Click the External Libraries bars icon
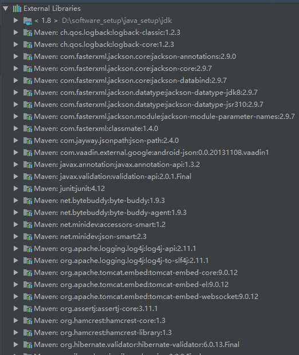The image size is (299, 355). click(17, 9)
